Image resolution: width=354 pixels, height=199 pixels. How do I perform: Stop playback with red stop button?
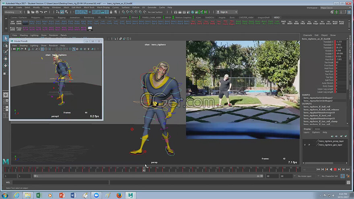tap(335, 169)
